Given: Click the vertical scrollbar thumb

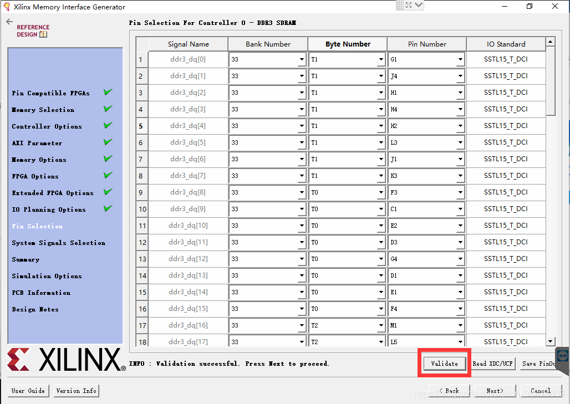Looking at the screenshot, I should click(551, 81).
